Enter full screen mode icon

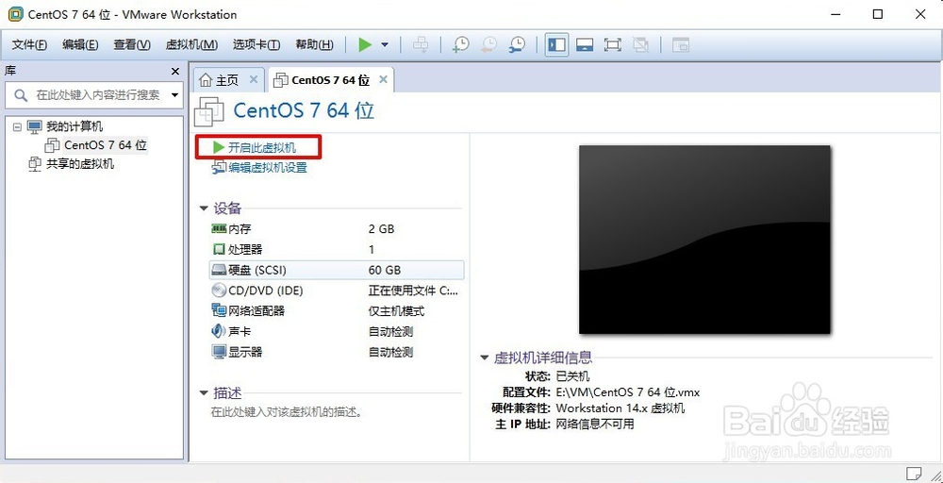[612, 44]
